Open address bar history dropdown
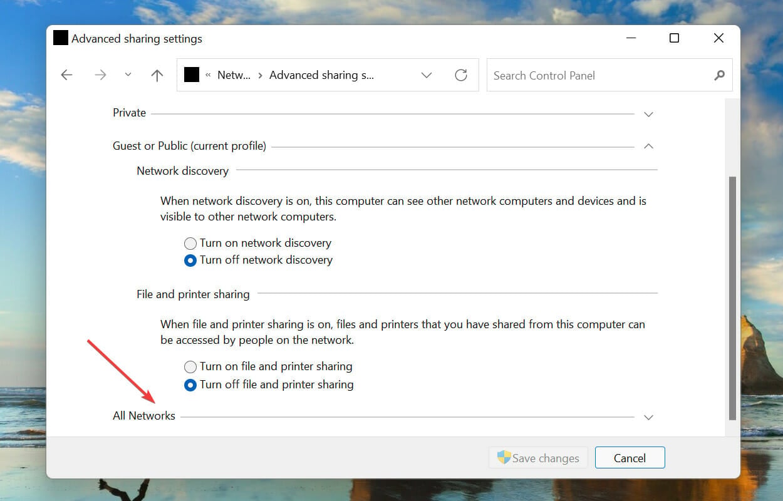Viewport: 783px width, 501px height. [427, 75]
